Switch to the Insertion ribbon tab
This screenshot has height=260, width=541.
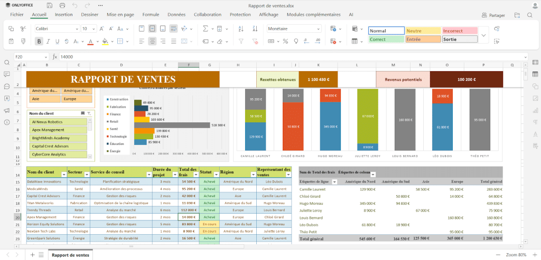tap(63, 15)
